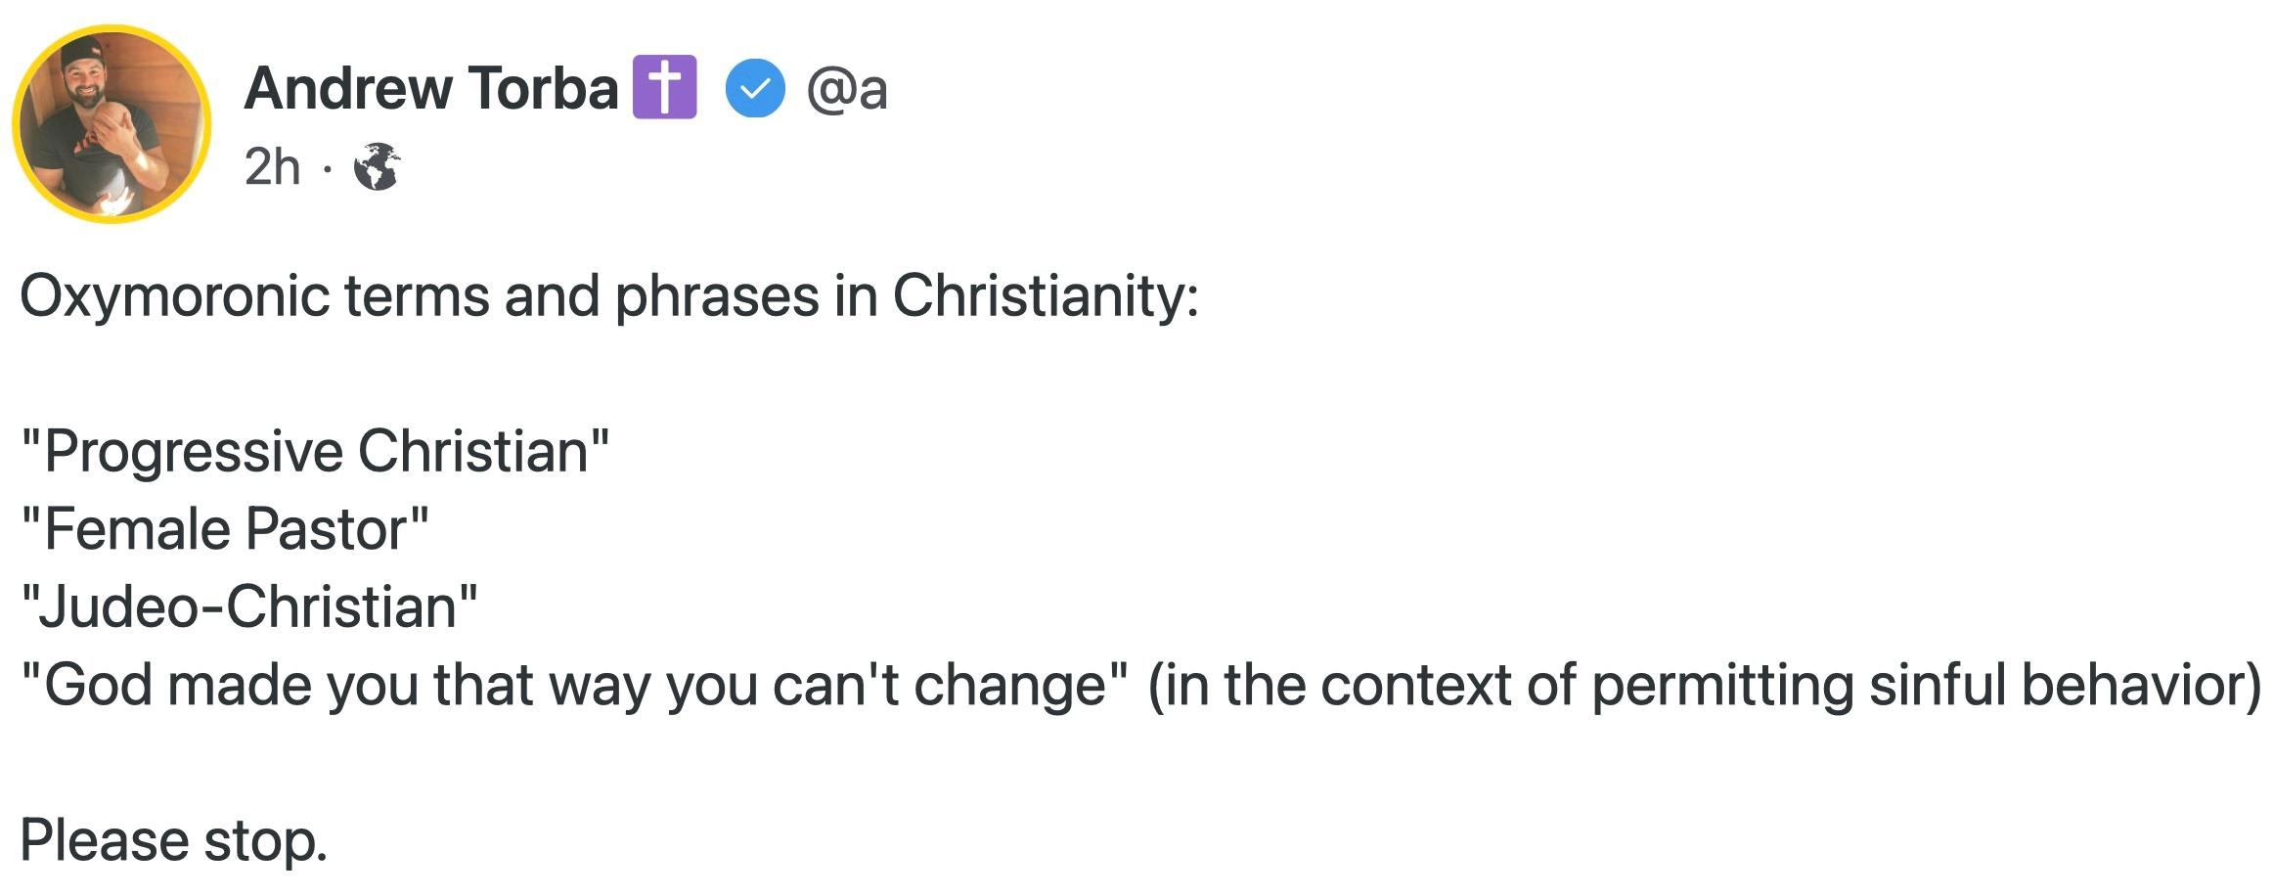Click the words "permitting sinful behavior"
The image size is (2273, 896).
pyautogui.click(x=1917, y=685)
